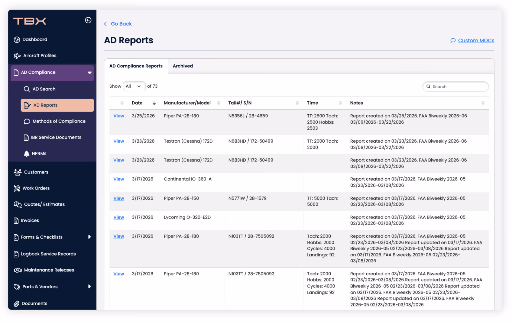This screenshot has height=322, width=513.
Task: Expand the Parts & Vendors submenu arrow
Action: [x=89, y=286]
